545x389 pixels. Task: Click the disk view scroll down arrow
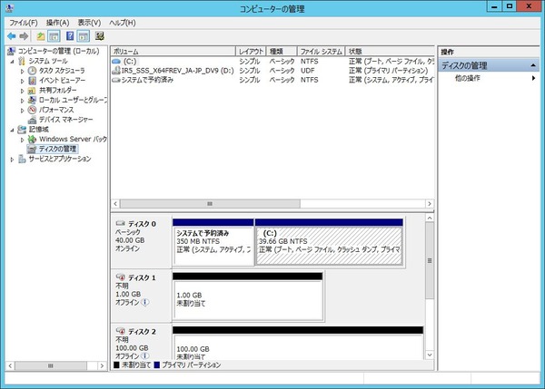click(430, 355)
